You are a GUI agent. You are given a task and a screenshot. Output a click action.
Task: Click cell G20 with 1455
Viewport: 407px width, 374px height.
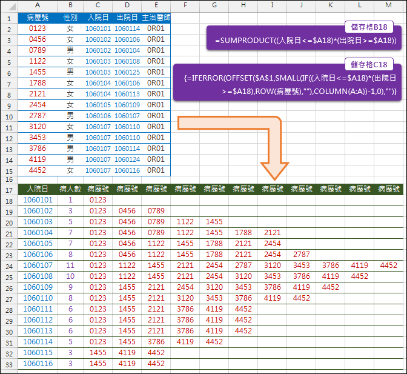click(x=214, y=222)
